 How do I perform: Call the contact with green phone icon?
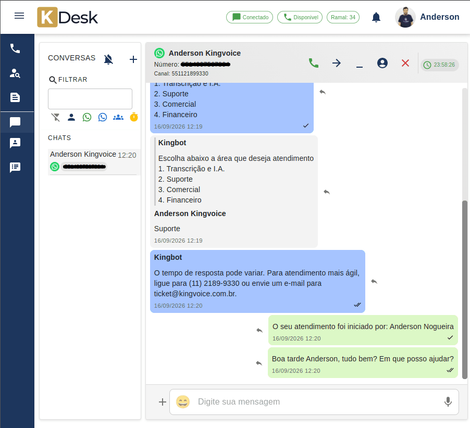[314, 63]
